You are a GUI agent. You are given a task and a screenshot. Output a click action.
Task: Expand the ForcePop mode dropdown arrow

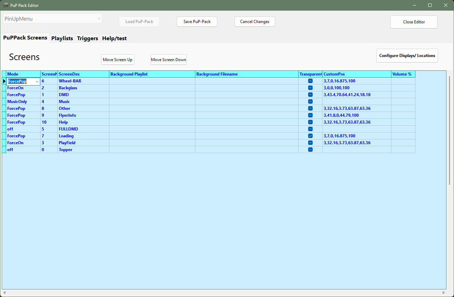[37, 81]
